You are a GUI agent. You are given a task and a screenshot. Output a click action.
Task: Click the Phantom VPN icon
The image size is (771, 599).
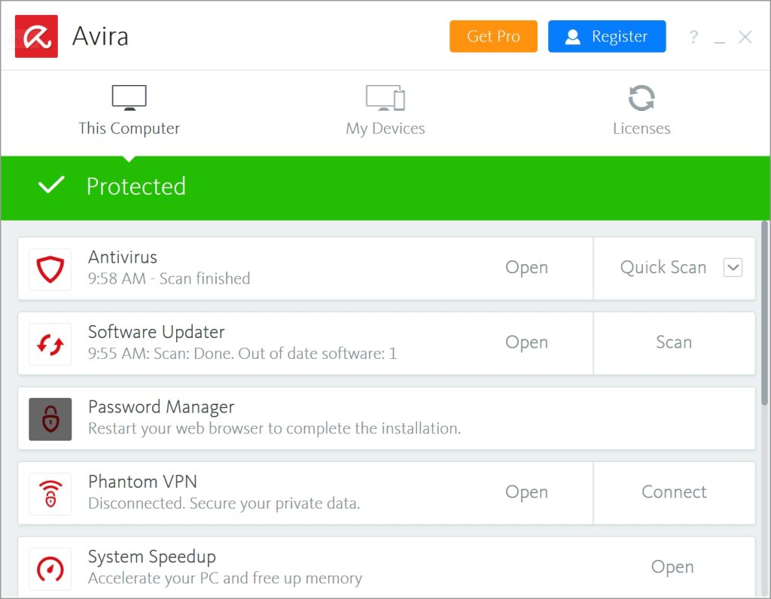click(50, 493)
